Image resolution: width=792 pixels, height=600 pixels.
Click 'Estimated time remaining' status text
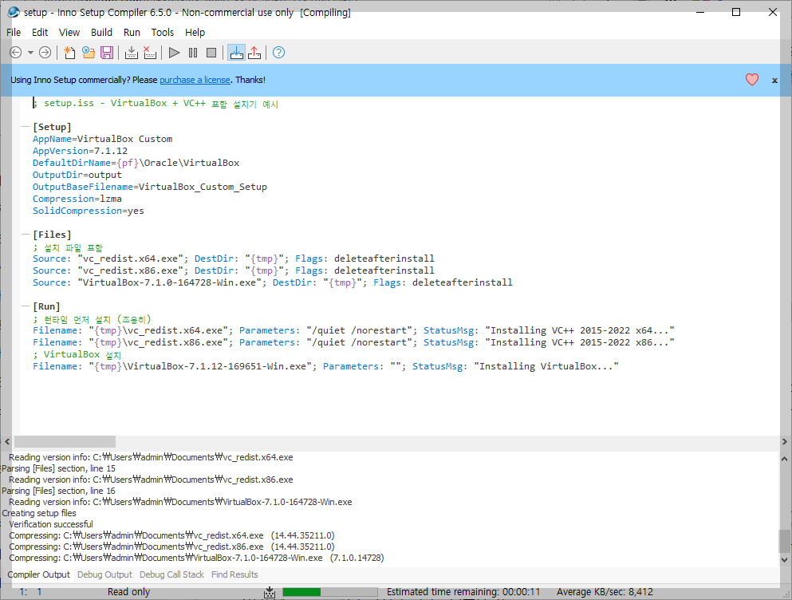(x=463, y=592)
